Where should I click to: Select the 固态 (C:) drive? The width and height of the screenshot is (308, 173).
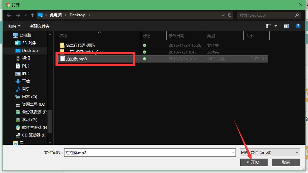click(x=30, y=96)
